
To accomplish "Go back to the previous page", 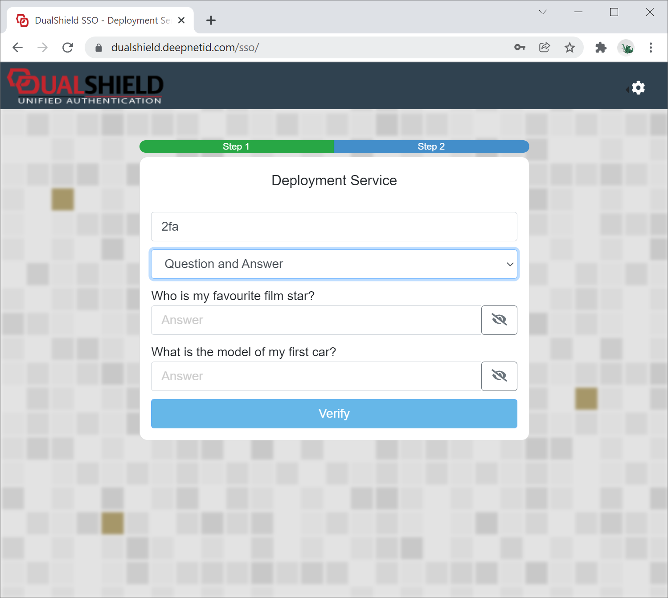I will click(x=18, y=48).
